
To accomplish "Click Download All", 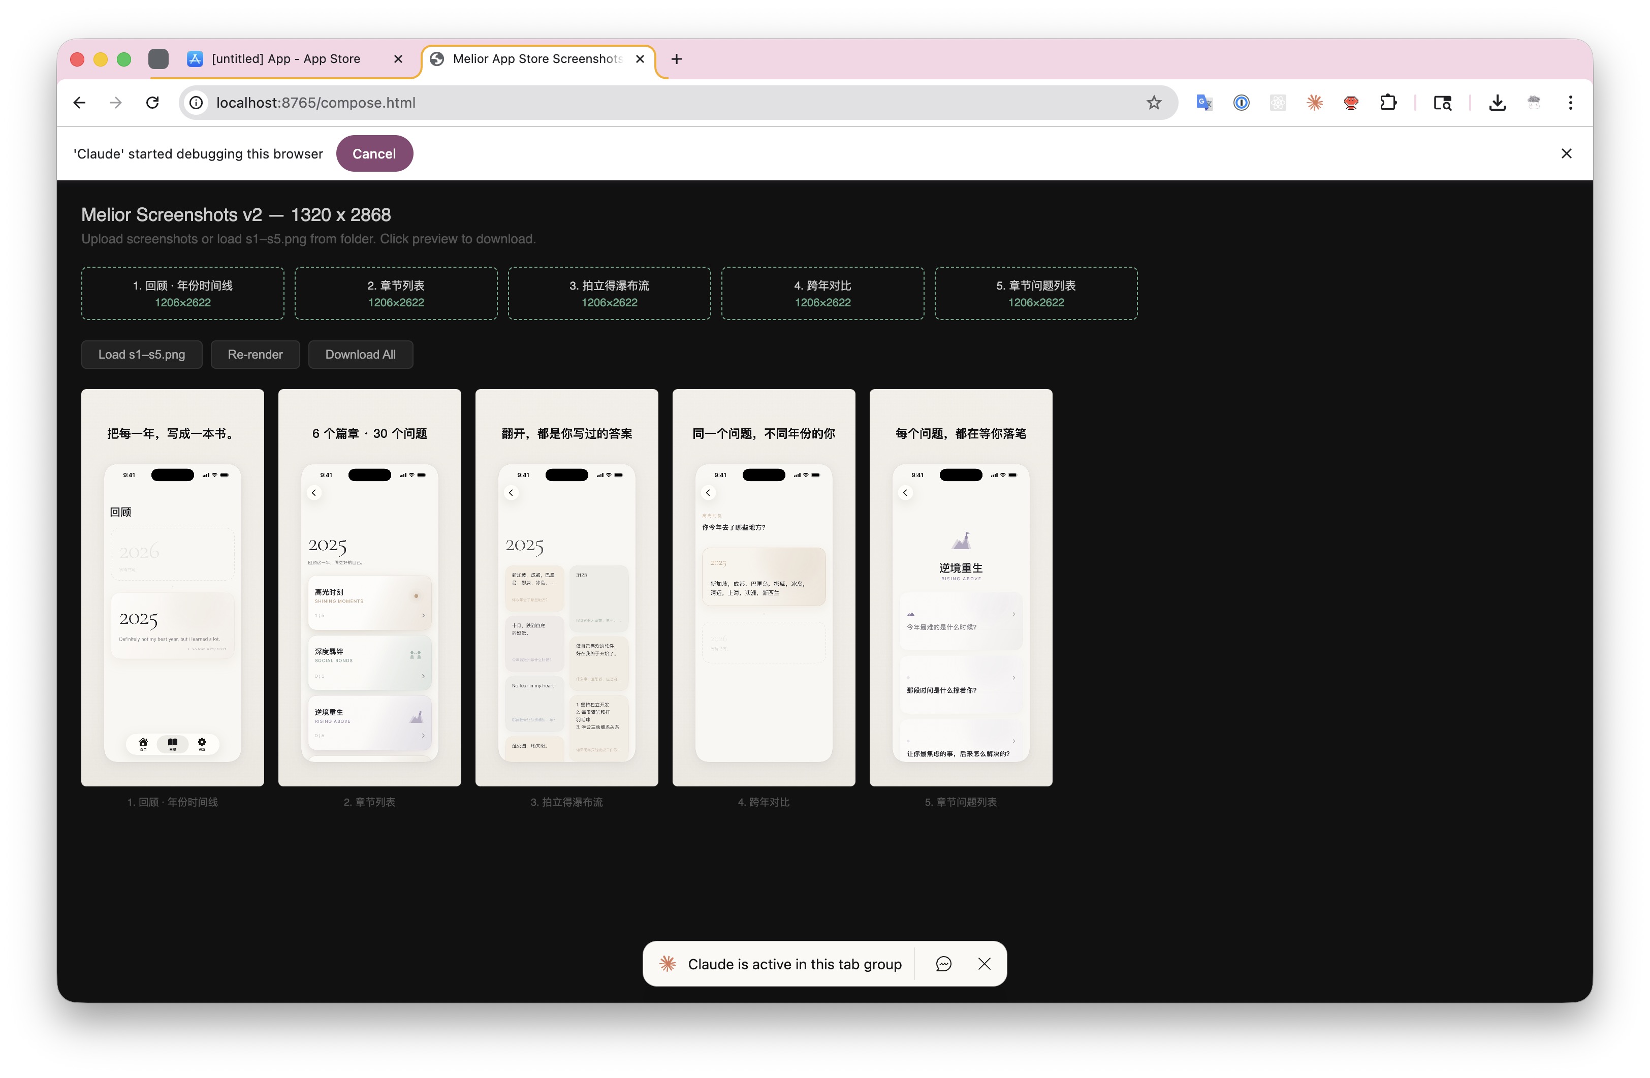I will (x=360, y=354).
